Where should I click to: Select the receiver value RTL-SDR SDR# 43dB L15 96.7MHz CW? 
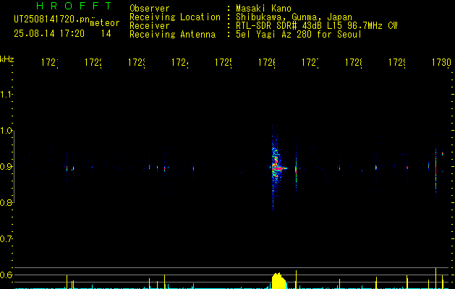click(x=317, y=26)
